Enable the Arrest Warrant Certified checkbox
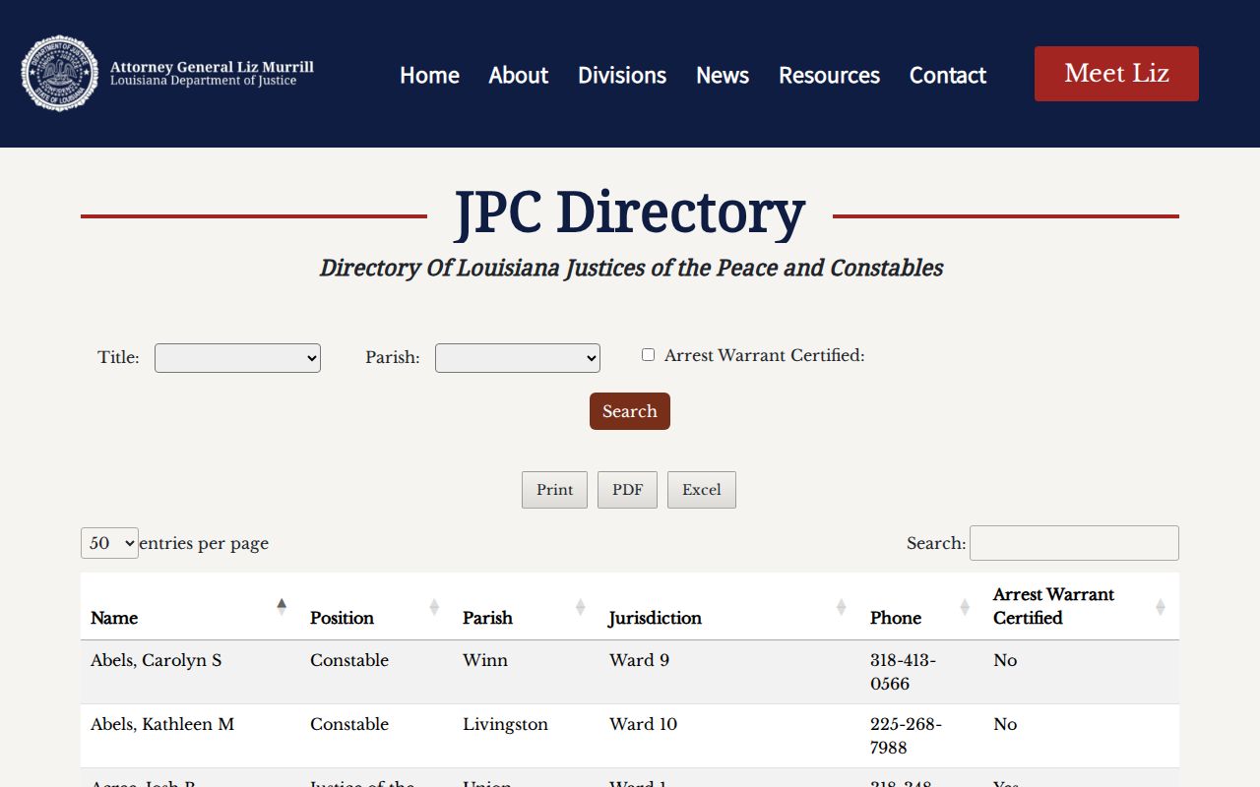The image size is (1260, 787). point(648,355)
